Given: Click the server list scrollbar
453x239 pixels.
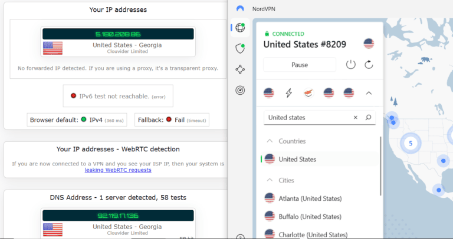Looking at the screenshot, I should [380, 166].
